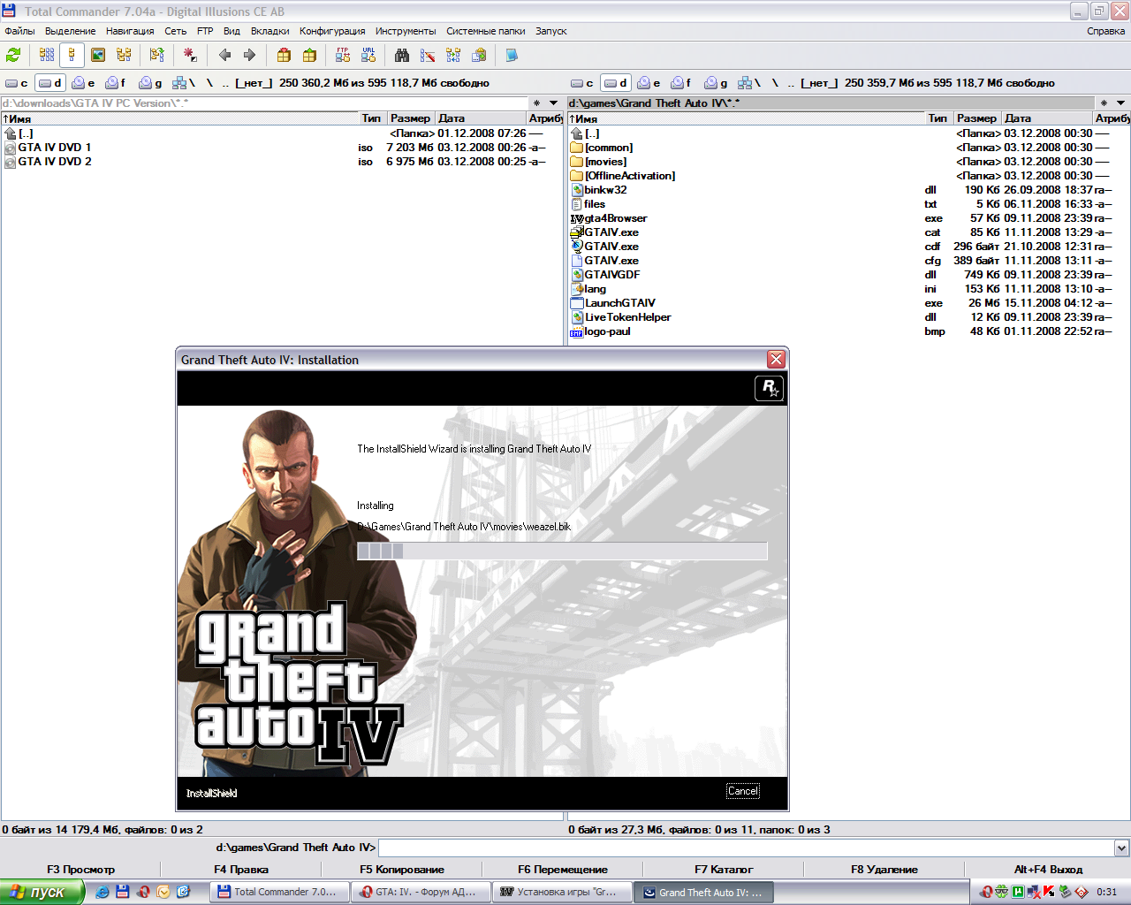
Task: Open left panel directory history dropdown arrow
Action: 554,103
